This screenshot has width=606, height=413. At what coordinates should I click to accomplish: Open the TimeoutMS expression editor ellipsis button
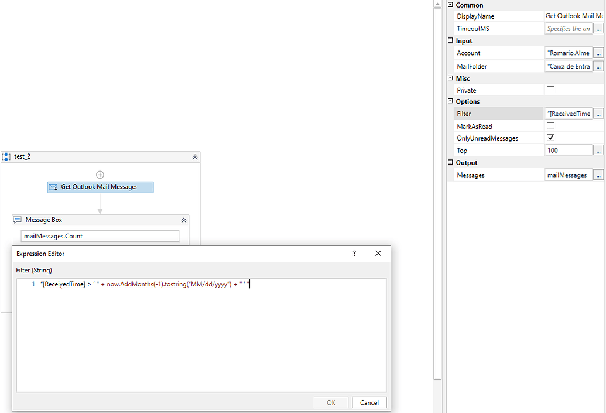point(598,29)
